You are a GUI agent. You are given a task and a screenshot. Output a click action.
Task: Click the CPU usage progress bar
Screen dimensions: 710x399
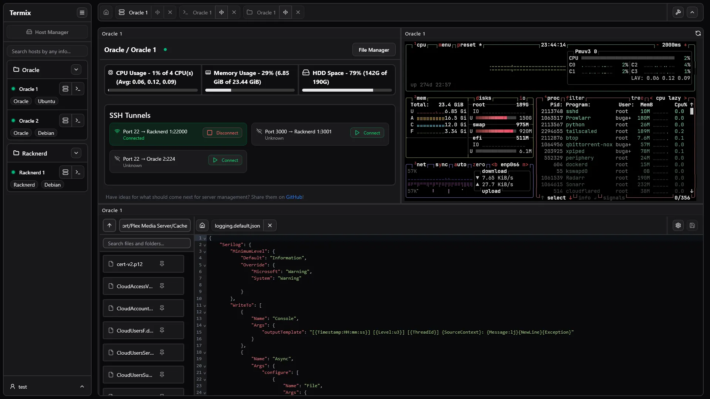(153, 90)
